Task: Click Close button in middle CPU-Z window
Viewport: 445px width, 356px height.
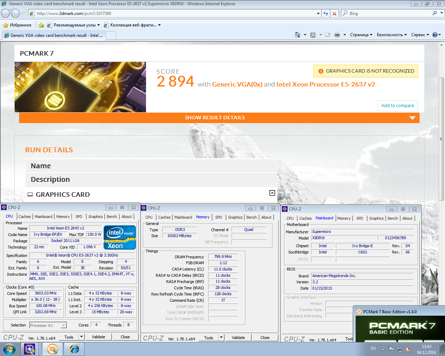Action: (265, 338)
